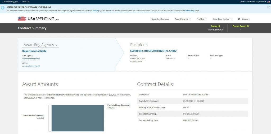
Task: Click the Glossary text label
Action: (x=245, y=19)
